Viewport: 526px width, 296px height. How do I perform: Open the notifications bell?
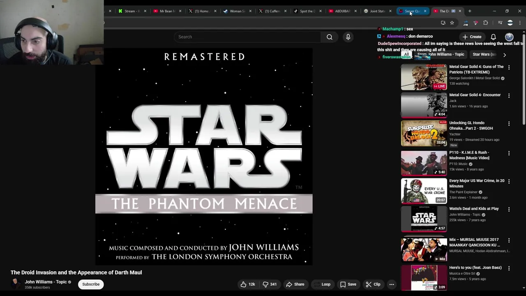(493, 37)
